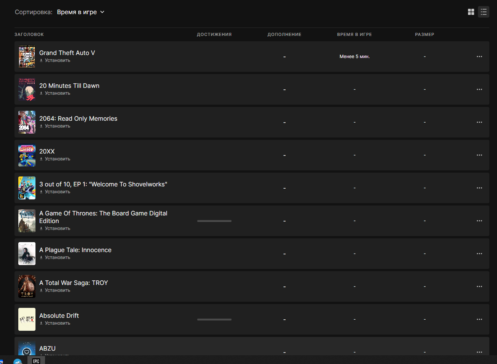Open Absolute Drift cover thumbnail
Image resolution: width=497 pixels, height=364 pixels.
click(27, 319)
